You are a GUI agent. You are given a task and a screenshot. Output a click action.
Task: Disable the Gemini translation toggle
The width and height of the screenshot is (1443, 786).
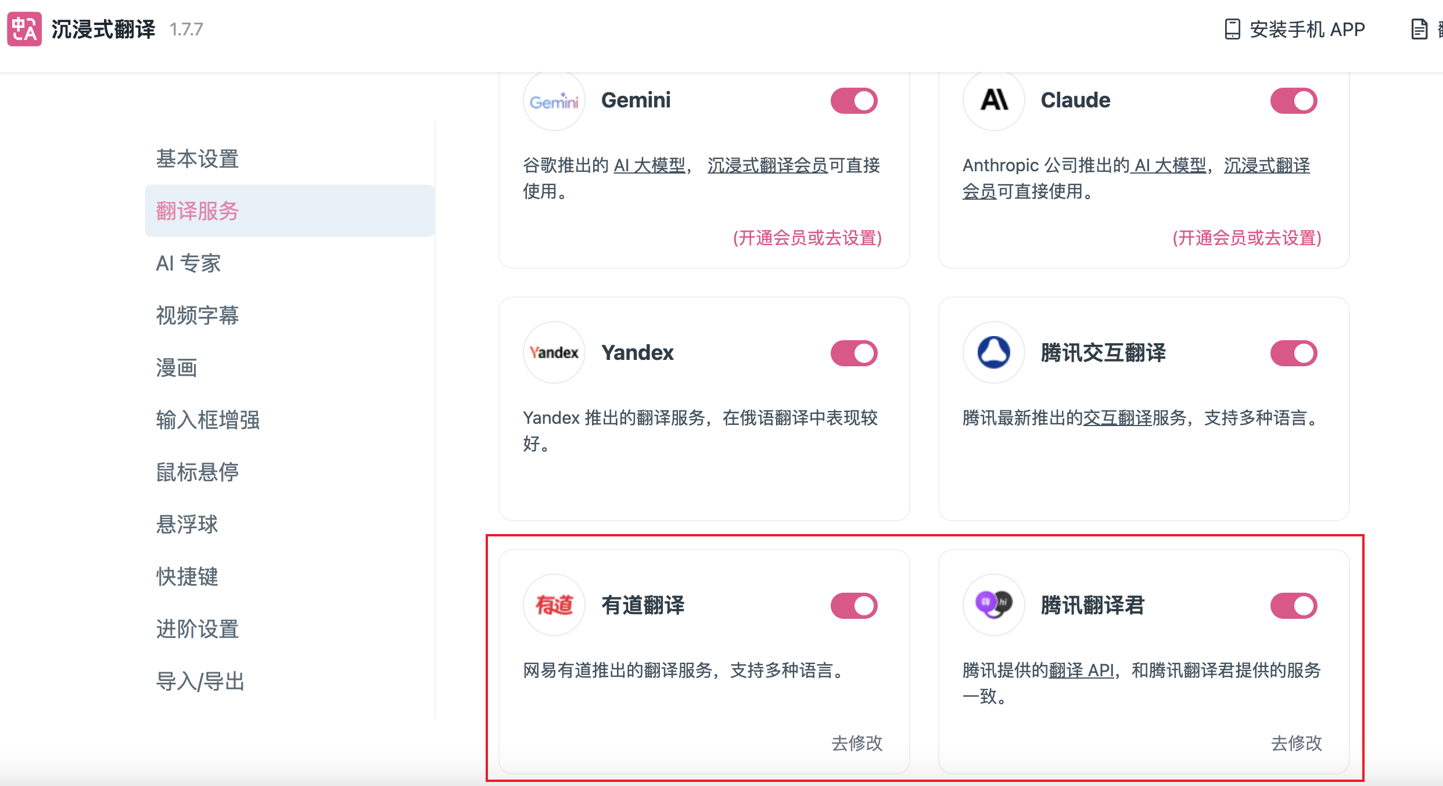[853, 101]
